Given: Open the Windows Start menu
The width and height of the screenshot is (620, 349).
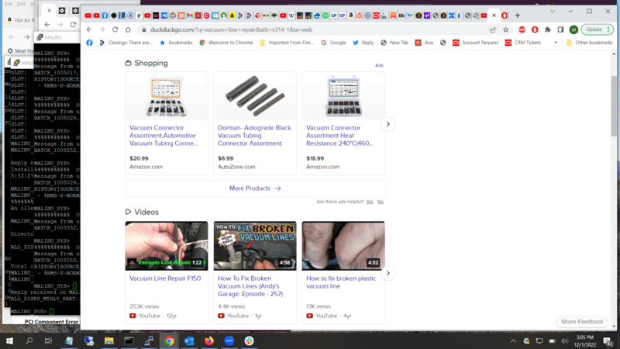Looking at the screenshot, I should [x=9, y=340].
